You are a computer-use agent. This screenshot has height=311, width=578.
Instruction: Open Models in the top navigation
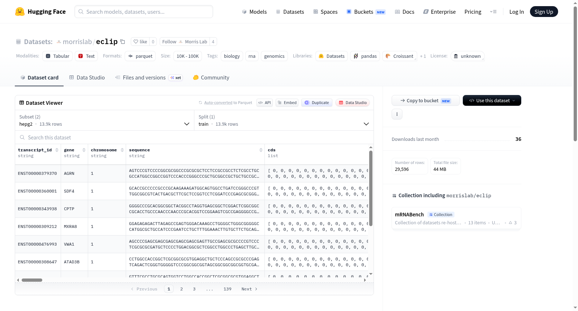coord(254,12)
